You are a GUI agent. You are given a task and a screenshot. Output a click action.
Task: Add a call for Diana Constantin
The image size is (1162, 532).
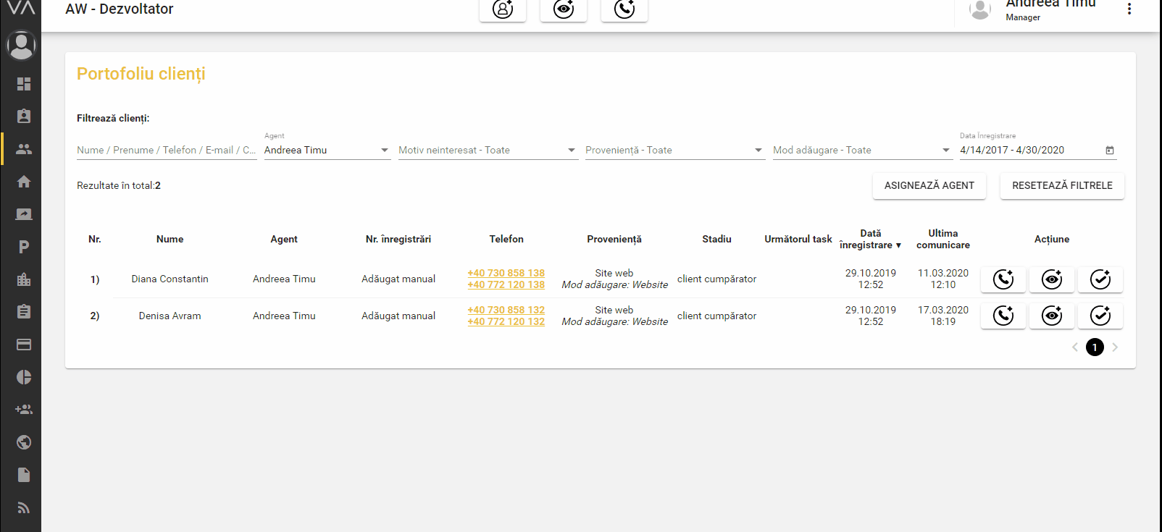click(x=1003, y=279)
